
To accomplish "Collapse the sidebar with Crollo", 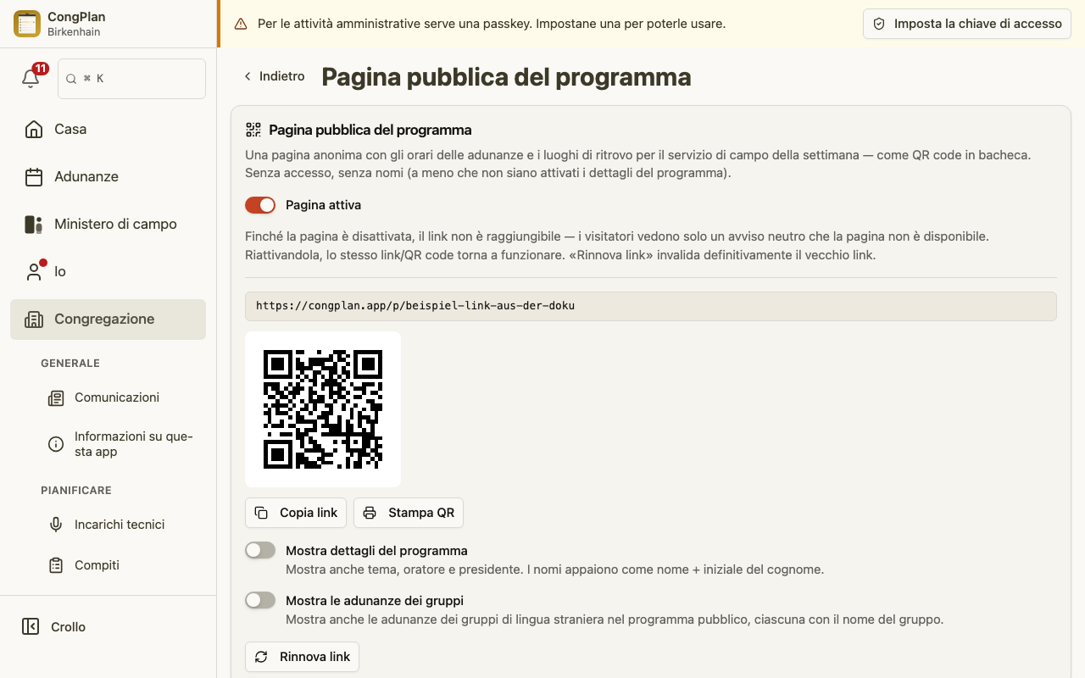I will coord(108,626).
